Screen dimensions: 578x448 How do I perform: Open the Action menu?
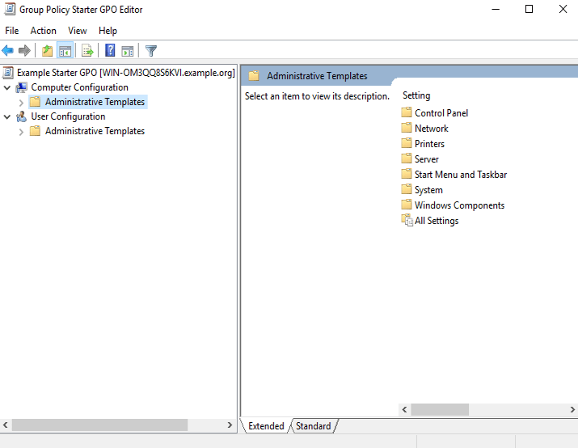click(43, 31)
